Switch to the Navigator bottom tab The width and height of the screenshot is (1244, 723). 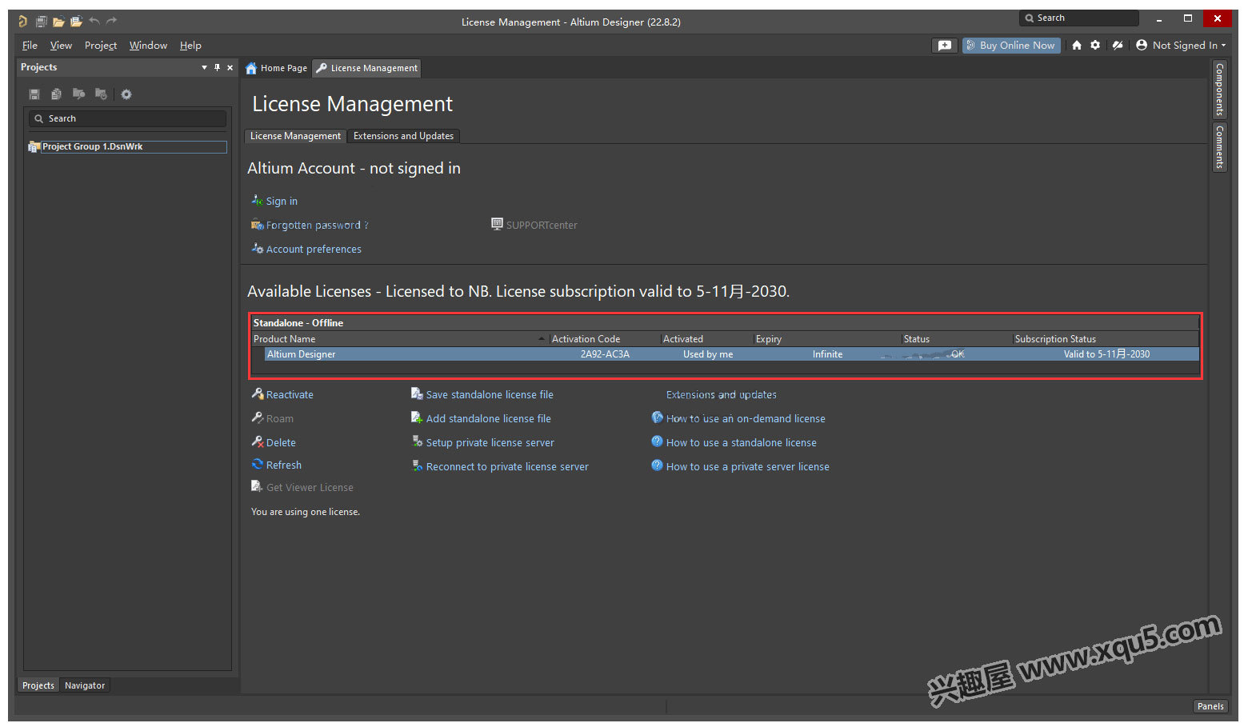[x=85, y=685]
